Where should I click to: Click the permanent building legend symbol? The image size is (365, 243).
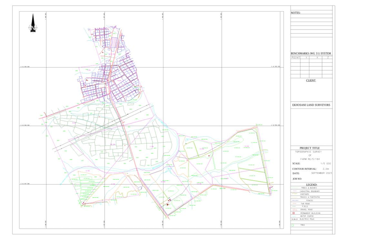tap(294, 213)
